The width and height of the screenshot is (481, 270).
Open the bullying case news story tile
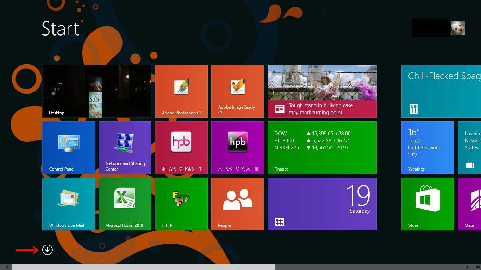tap(322, 91)
